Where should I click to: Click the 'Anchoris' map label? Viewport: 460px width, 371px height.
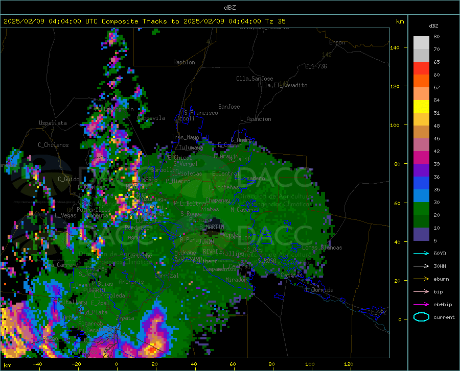[x=131, y=282]
